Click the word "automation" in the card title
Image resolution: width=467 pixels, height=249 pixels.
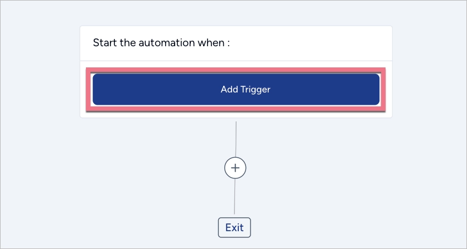tap(161, 43)
